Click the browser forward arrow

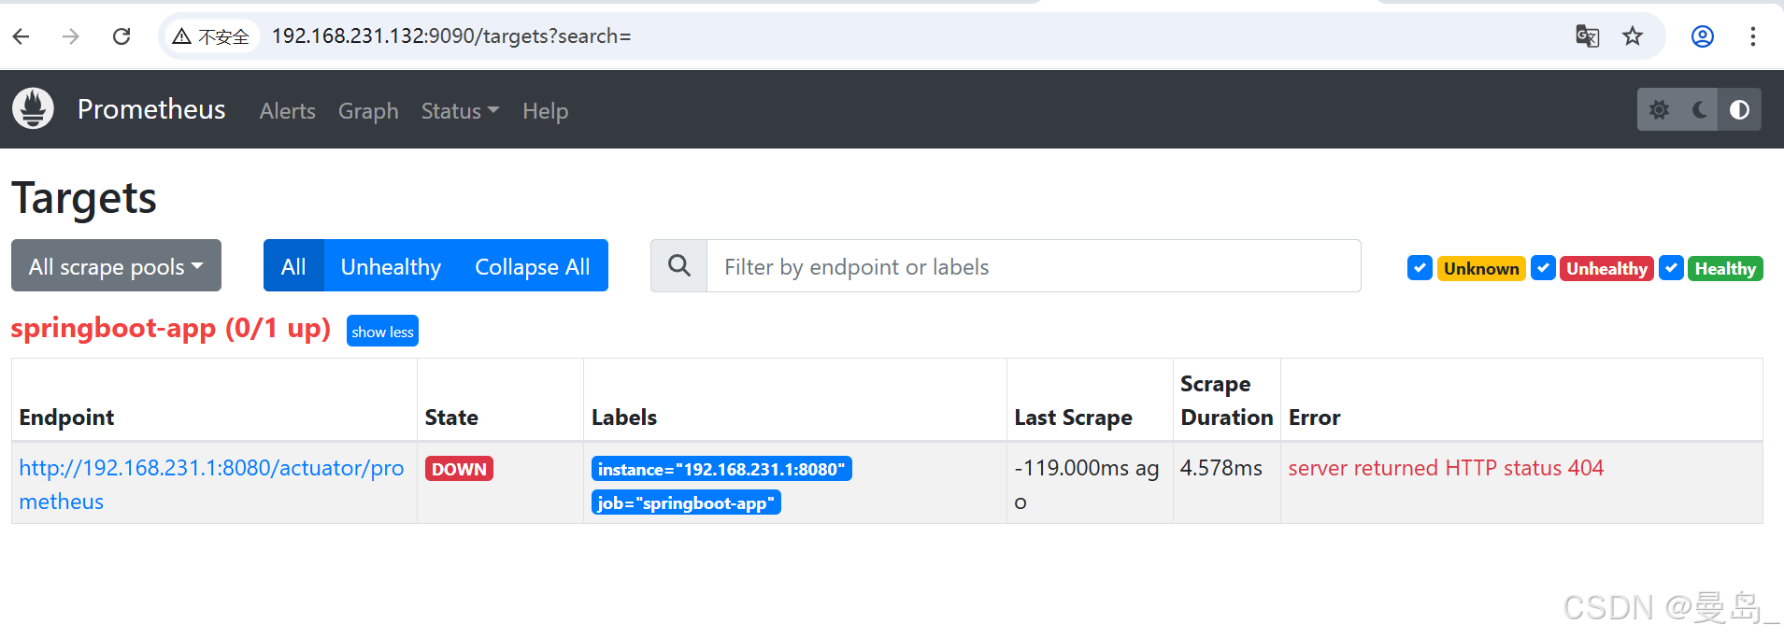pyautogui.click(x=71, y=36)
